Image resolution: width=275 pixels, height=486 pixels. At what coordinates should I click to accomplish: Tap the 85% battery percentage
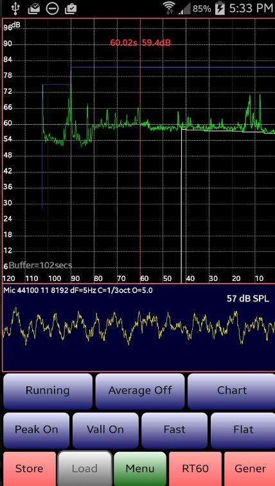[202, 9]
